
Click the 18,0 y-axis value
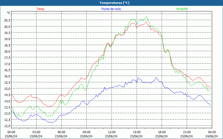pyautogui.click(x=7, y=51)
